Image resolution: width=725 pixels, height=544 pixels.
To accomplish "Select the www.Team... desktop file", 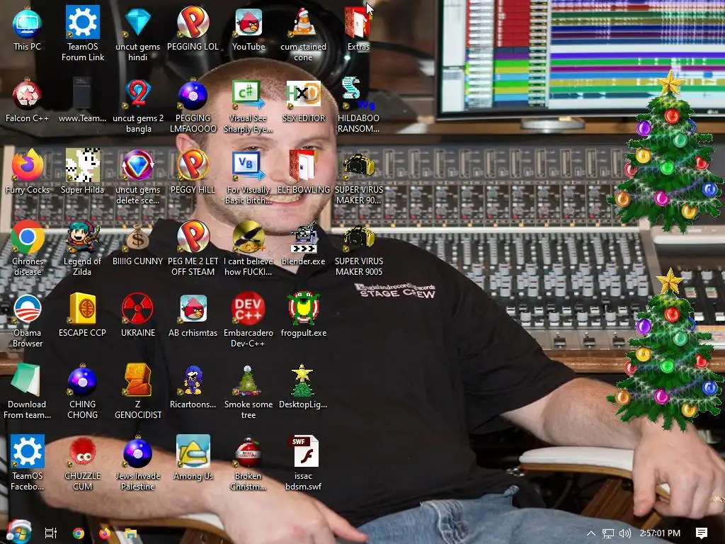I will (82, 94).
